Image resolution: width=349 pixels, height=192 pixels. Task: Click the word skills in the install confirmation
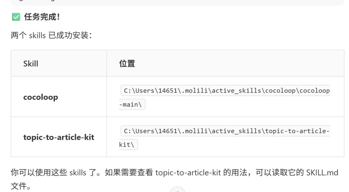click(37, 35)
